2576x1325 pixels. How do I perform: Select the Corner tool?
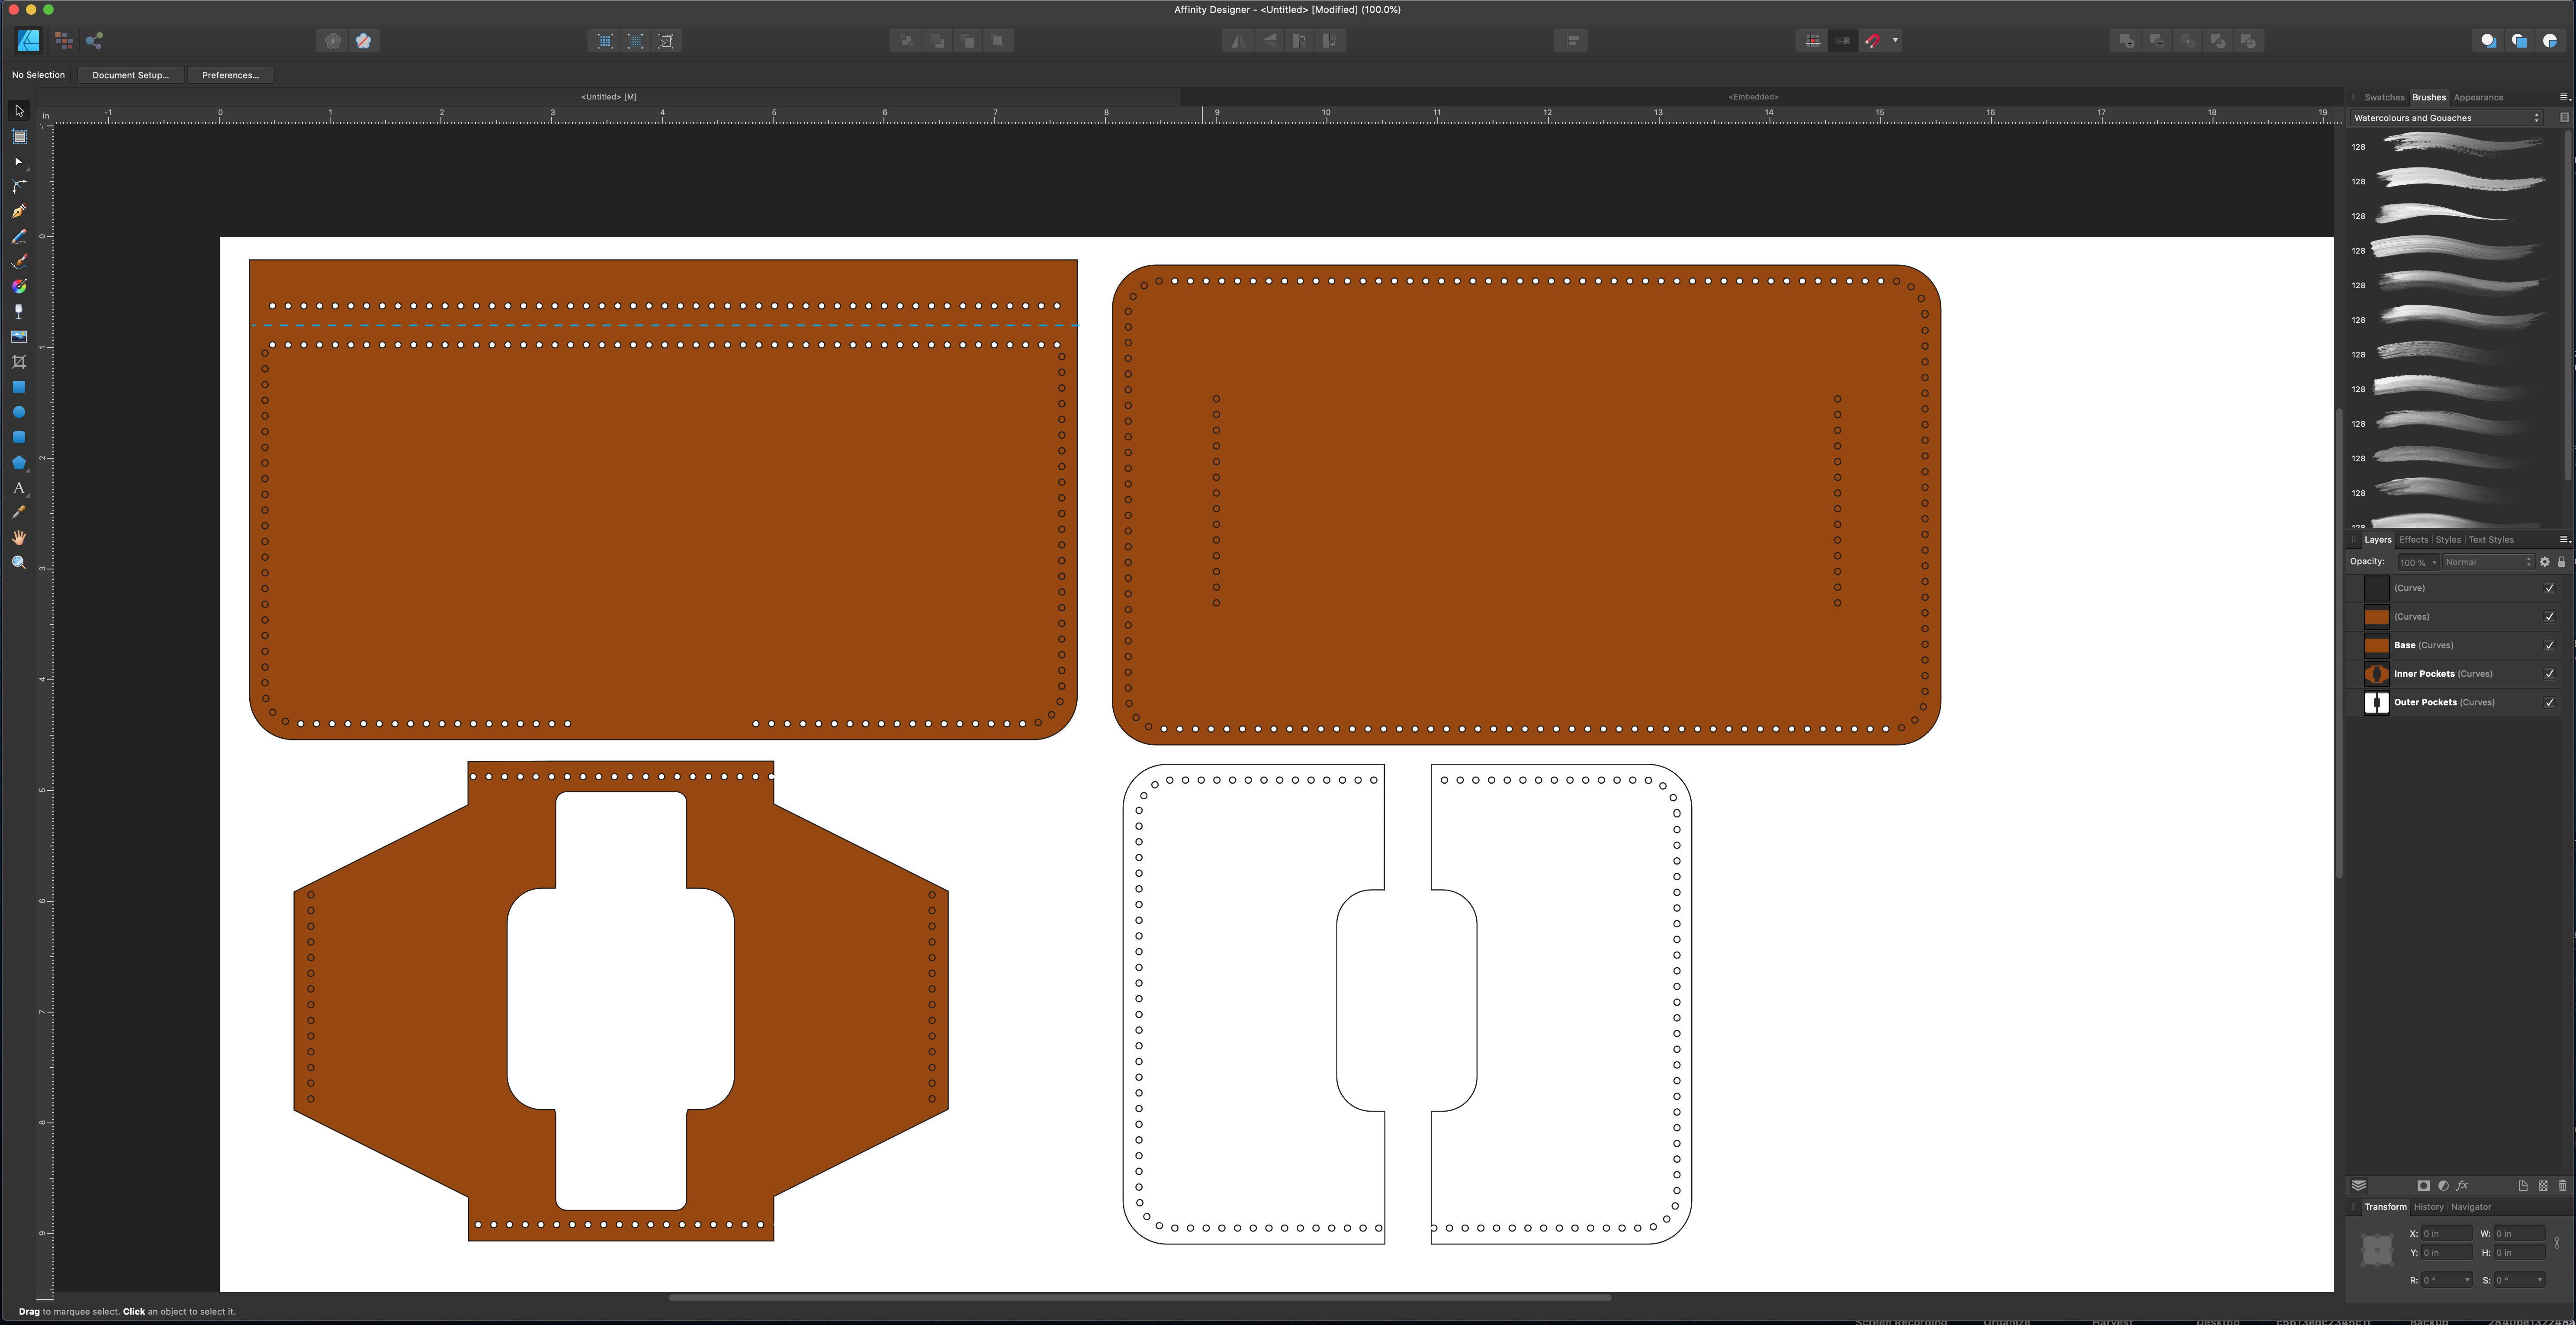tap(19, 187)
